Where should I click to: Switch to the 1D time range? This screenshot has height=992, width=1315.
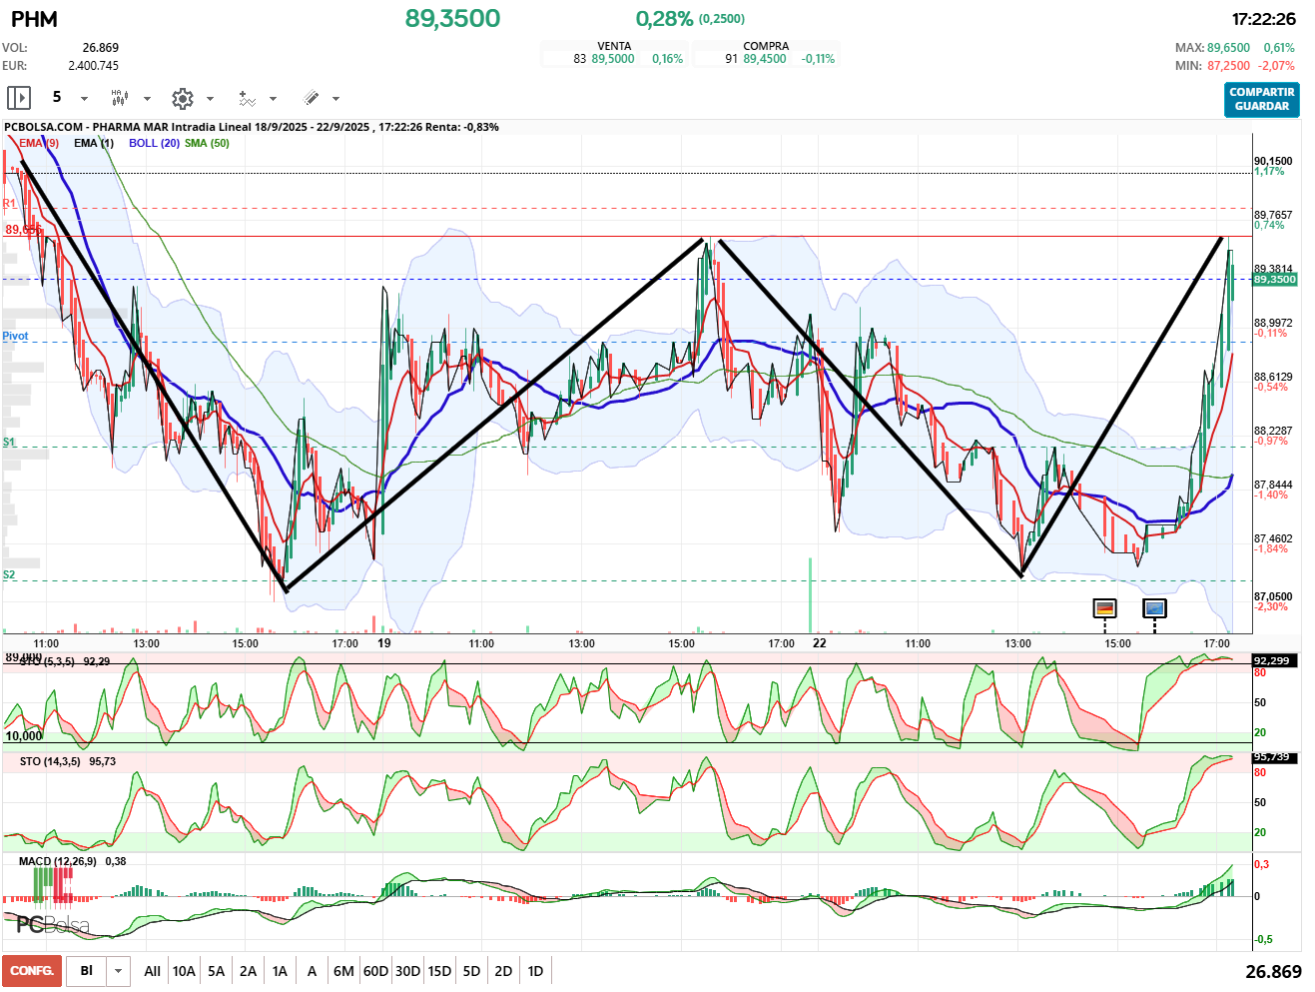535,971
